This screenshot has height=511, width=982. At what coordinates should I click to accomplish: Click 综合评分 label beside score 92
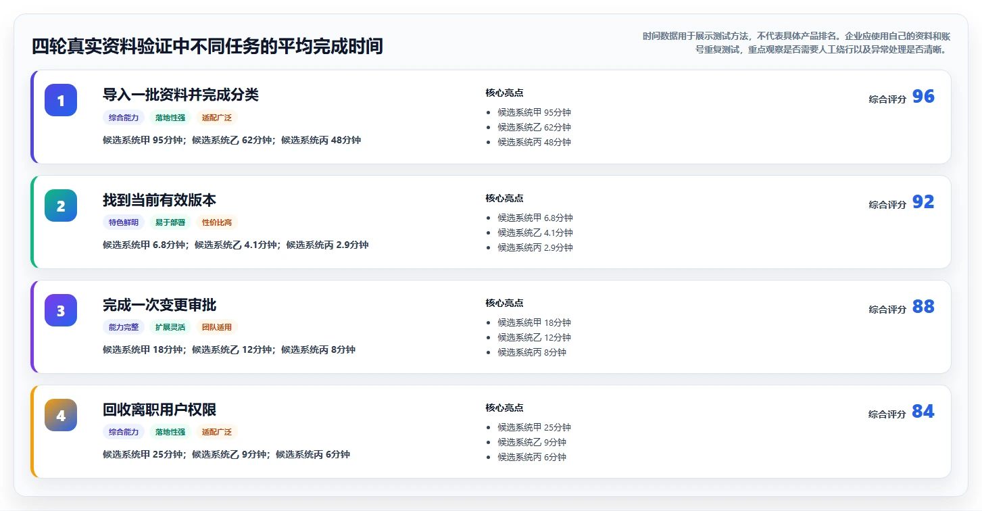[x=887, y=205]
